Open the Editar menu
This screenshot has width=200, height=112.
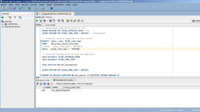click(x=11, y=5)
